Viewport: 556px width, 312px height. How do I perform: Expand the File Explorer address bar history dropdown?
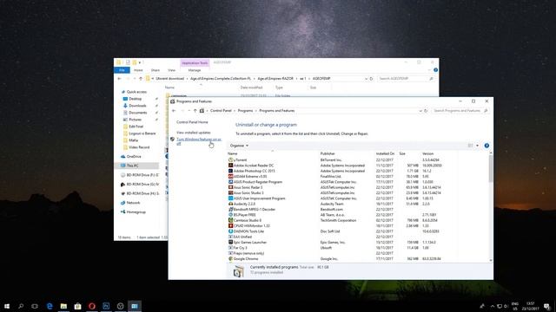click(x=366, y=79)
